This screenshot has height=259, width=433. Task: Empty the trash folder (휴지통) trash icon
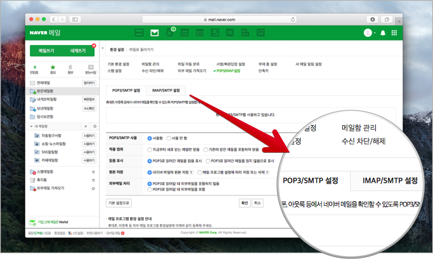[x=93, y=180]
